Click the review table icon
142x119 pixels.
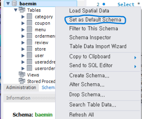(29, 42)
